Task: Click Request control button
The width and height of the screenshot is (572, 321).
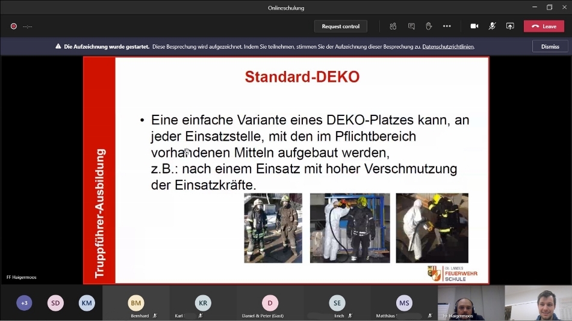Action: click(x=340, y=26)
